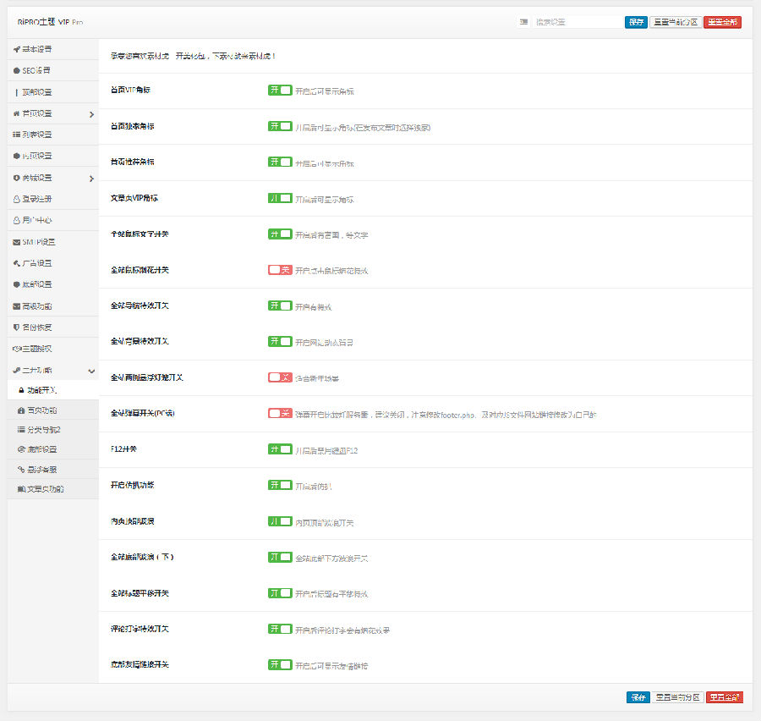Screen dimensions: 761x721
Task: Click the shield icon beside 备份恢复
Action: click(17, 327)
